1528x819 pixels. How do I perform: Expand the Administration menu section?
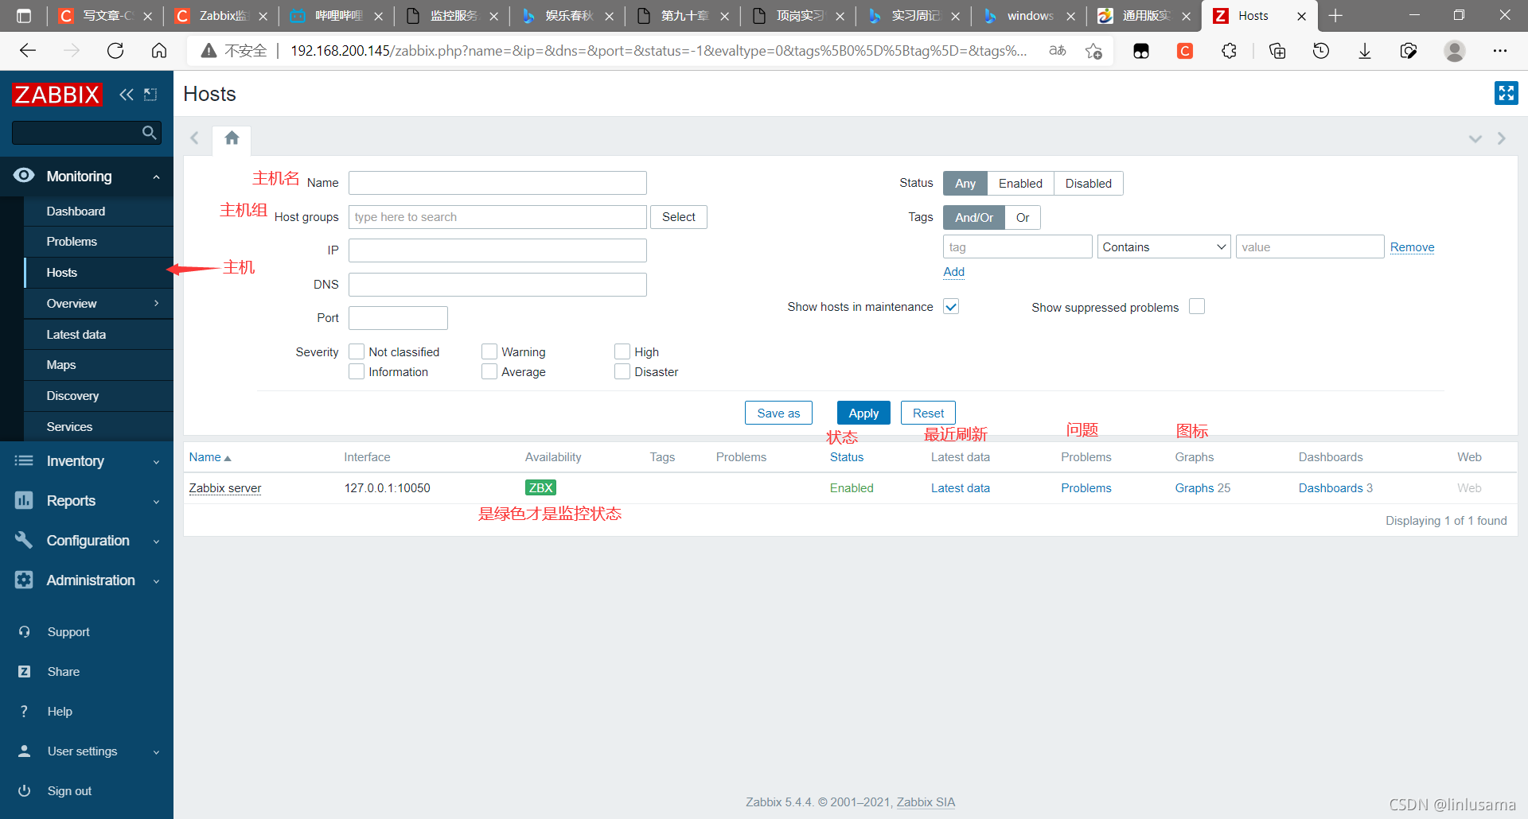(87, 580)
